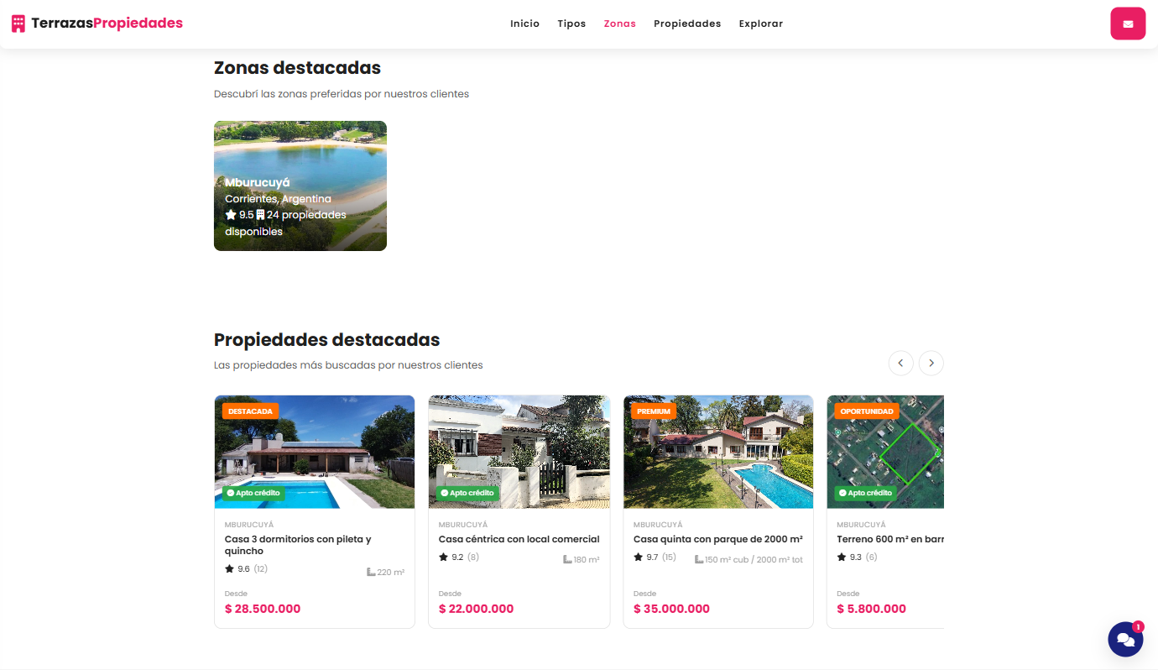Select the Zonas navigation item

click(x=619, y=24)
